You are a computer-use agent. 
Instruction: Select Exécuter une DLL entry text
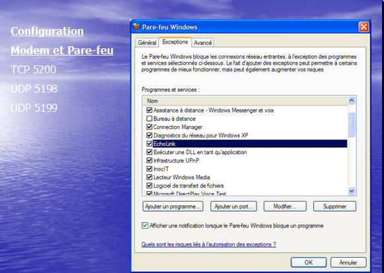pos(200,152)
